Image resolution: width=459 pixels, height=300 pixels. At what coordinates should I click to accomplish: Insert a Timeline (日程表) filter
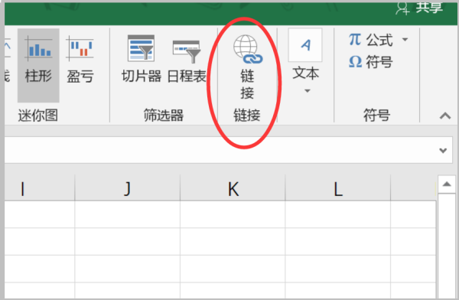pyautogui.click(x=187, y=59)
